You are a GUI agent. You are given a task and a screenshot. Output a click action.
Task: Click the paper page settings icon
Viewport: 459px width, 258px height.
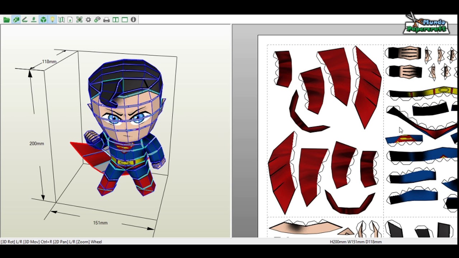[70, 20]
